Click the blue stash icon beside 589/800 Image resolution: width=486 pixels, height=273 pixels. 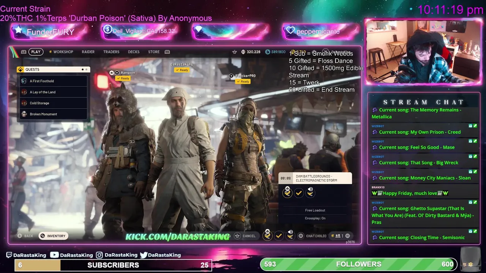267,52
